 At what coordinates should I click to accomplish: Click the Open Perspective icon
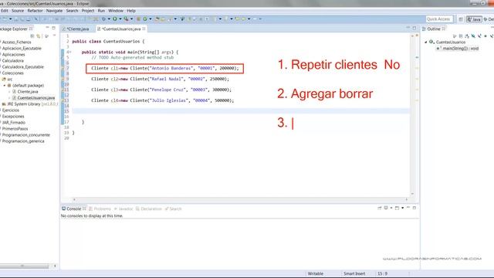[x=461, y=19]
